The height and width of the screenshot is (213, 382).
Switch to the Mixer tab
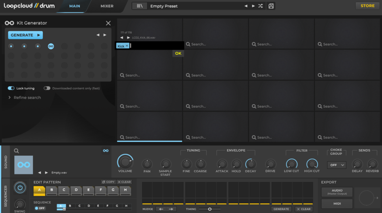107,6
